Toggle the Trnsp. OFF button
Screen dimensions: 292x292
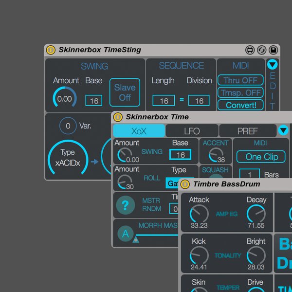click(x=240, y=92)
